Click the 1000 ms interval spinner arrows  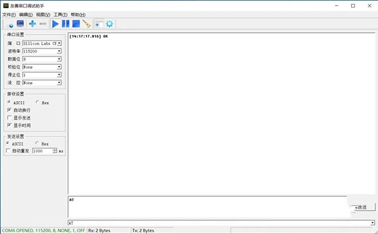pos(55,151)
